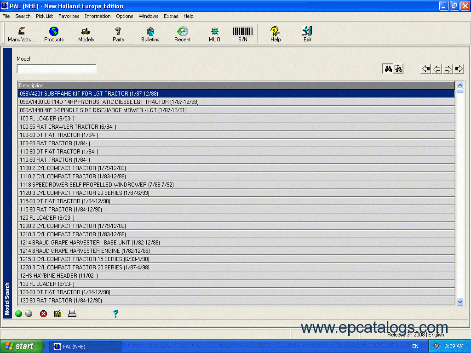Click the blue question mark help icon

coord(115,313)
